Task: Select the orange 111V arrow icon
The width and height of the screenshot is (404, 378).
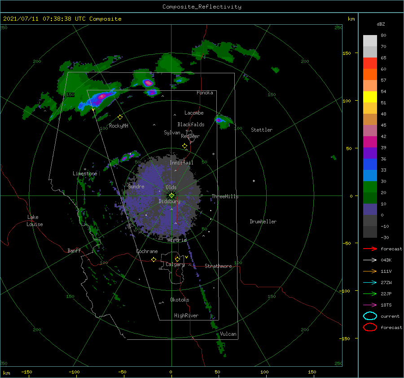Action: point(370,271)
